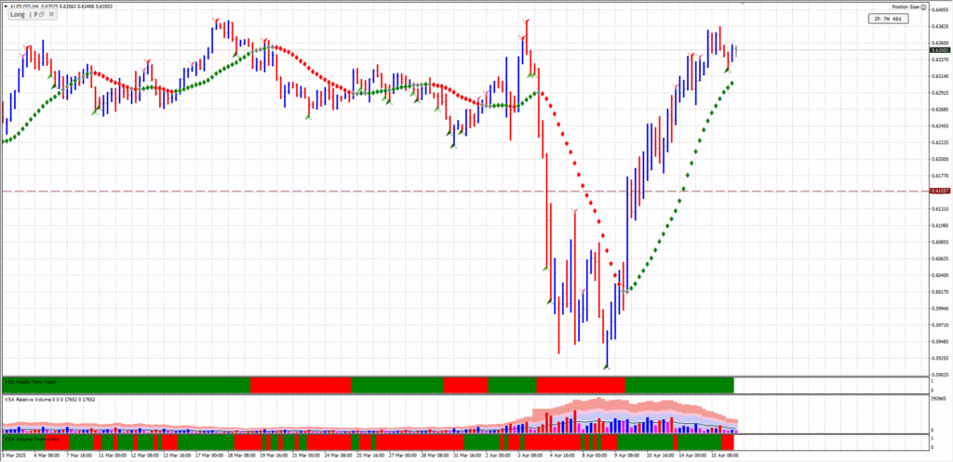Click the 292665 volume scale value
Image resolution: width=953 pixels, height=462 pixels.
click(x=940, y=398)
